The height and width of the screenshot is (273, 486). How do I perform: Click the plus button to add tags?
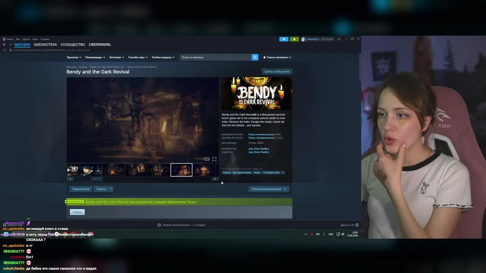tap(282, 173)
